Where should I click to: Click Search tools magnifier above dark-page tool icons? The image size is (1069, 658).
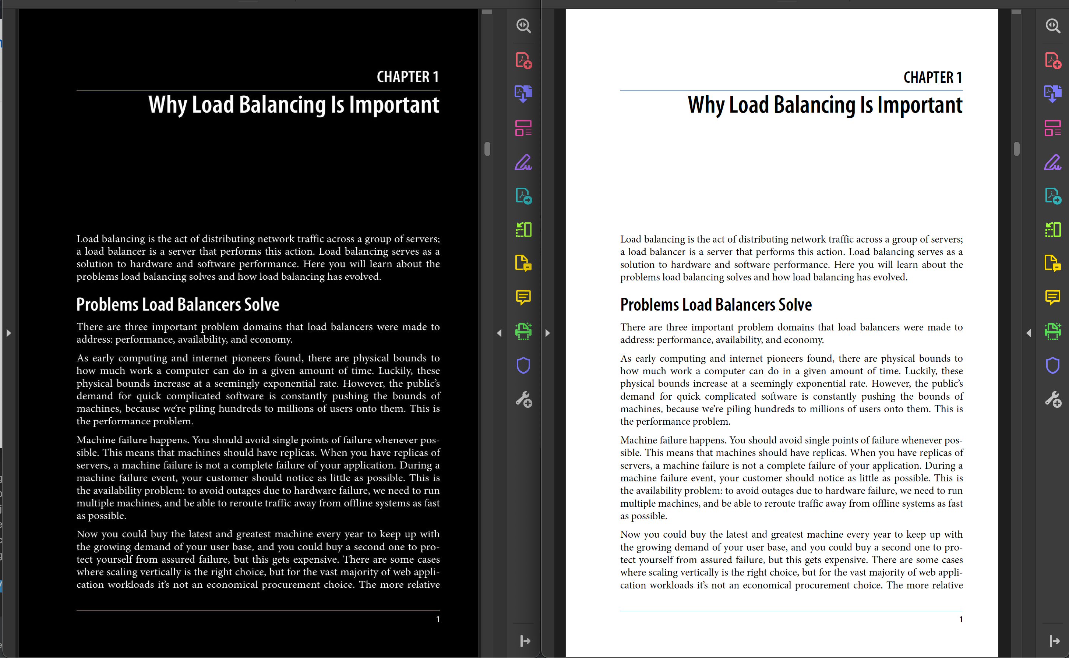pyautogui.click(x=523, y=26)
